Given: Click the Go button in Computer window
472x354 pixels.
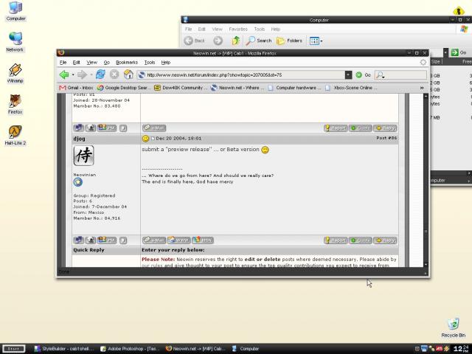Looking at the screenshot, I should pyautogui.click(x=459, y=52).
